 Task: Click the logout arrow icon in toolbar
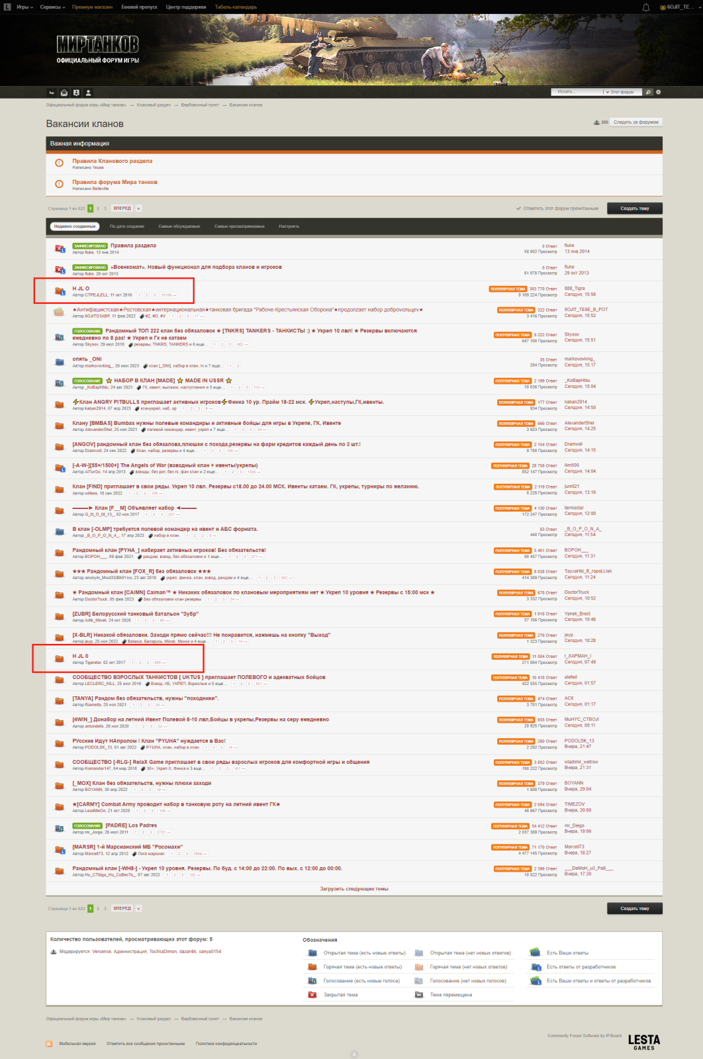click(x=52, y=93)
